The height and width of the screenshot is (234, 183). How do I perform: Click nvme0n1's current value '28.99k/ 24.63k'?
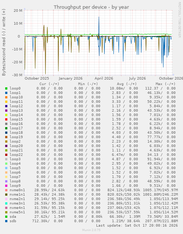pos(49,190)
